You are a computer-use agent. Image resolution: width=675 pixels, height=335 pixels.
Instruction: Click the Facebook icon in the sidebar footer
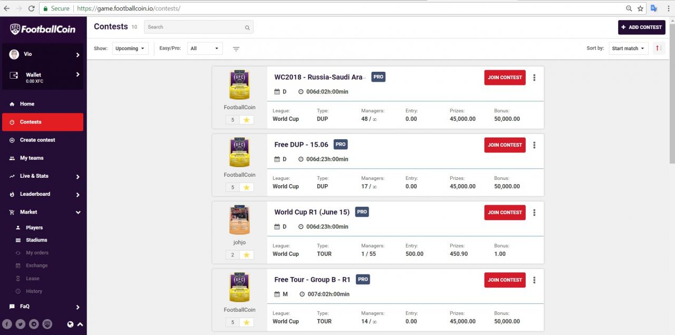coord(7,324)
